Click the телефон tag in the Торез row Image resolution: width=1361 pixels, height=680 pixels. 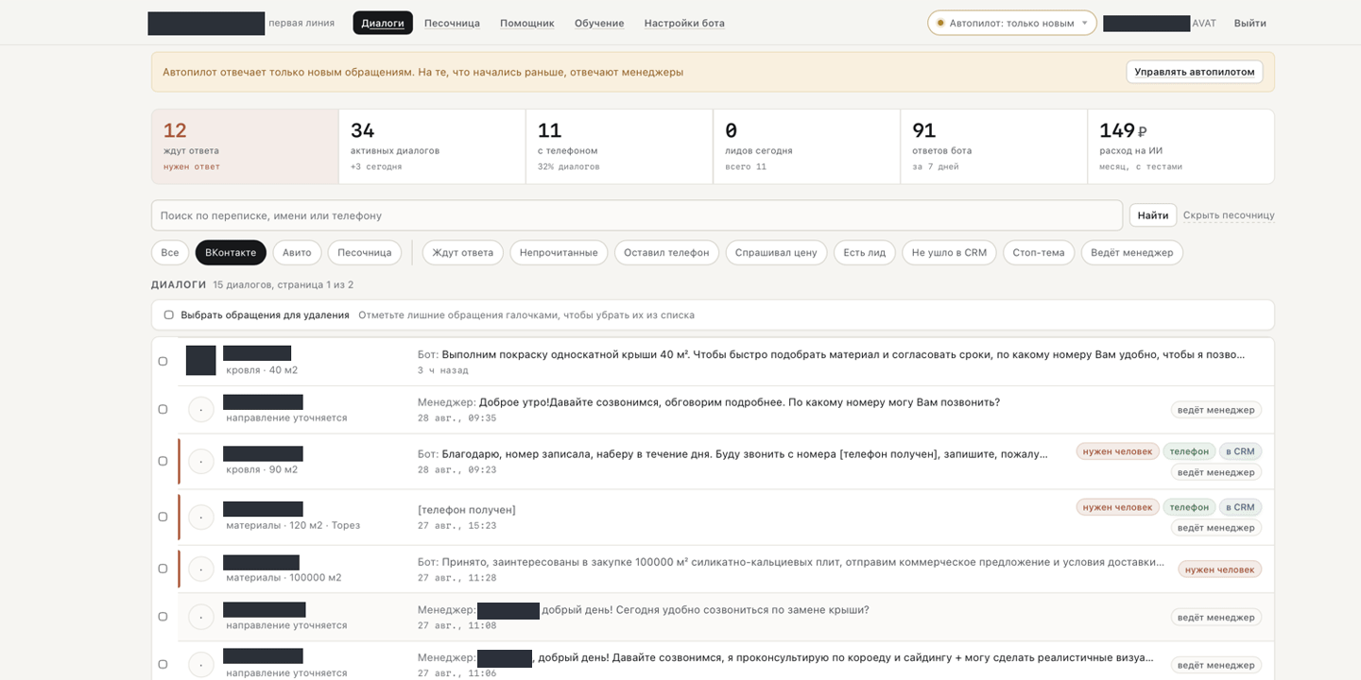tap(1189, 507)
